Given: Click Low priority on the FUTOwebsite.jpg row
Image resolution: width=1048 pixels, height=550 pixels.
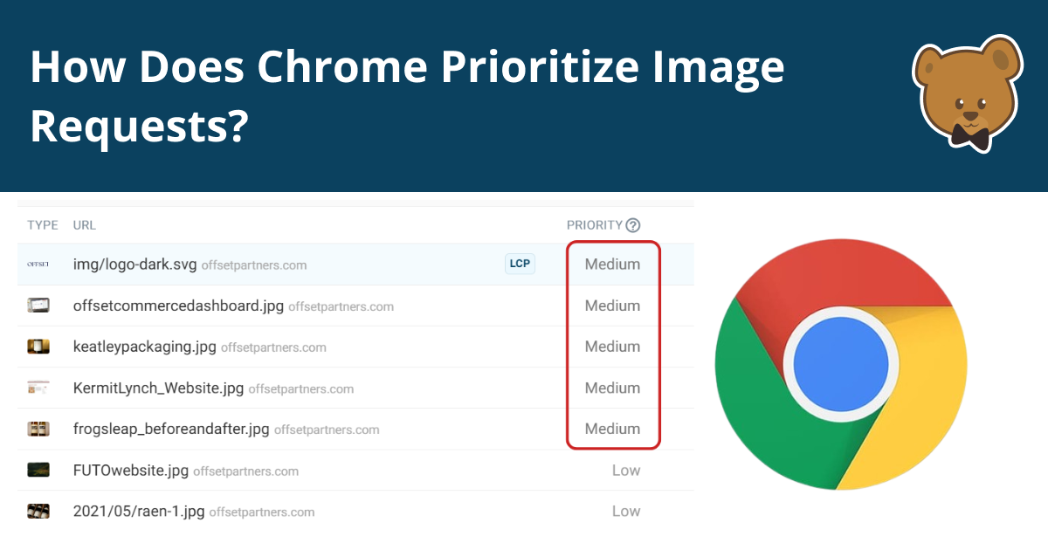Looking at the screenshot, I should 626,470.
